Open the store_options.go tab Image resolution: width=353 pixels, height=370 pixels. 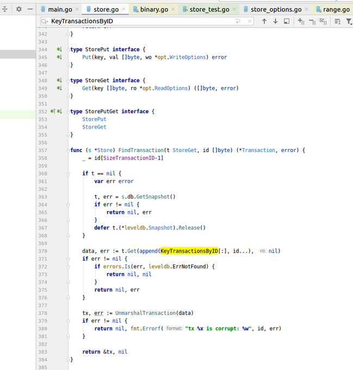[276, 9]
